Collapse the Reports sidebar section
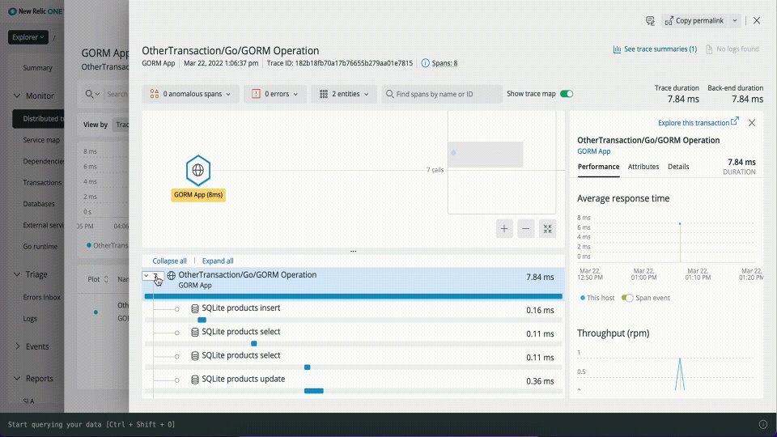 [17, 379]
